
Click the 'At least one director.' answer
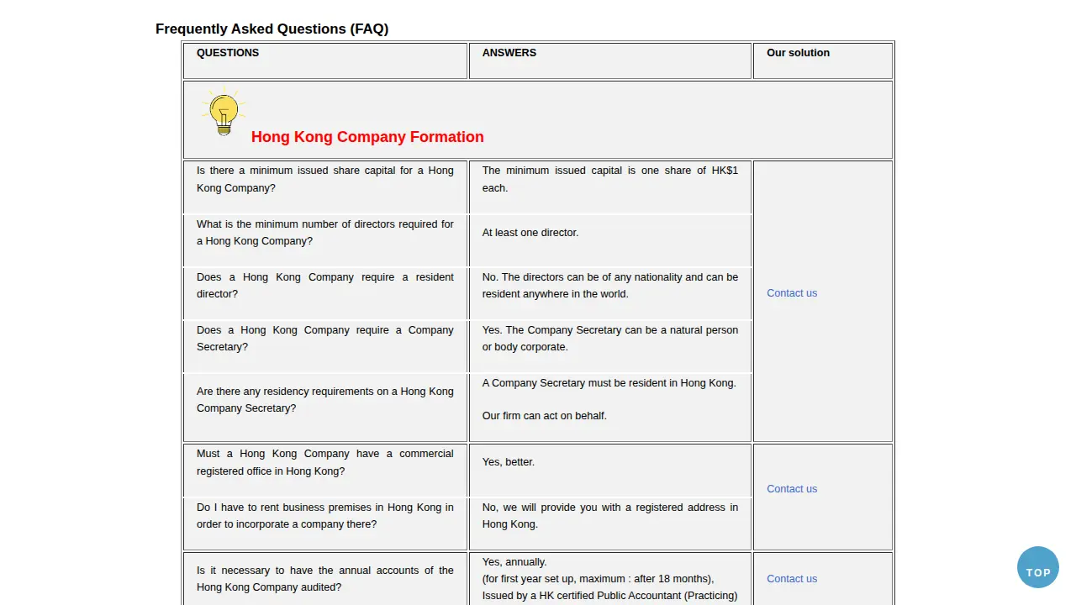[530, 233]
